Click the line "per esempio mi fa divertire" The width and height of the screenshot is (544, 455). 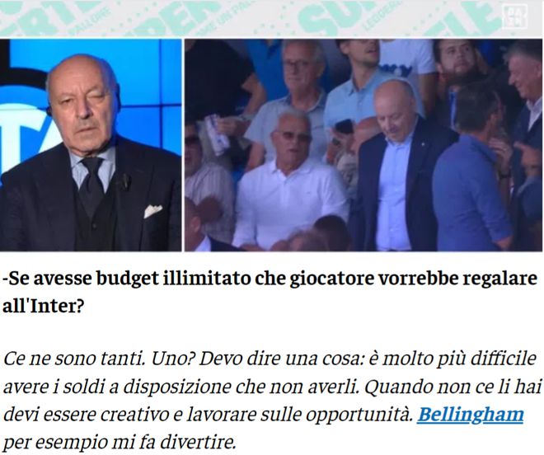119,443
